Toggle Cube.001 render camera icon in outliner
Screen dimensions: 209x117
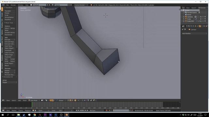click(x=205, y=21)
